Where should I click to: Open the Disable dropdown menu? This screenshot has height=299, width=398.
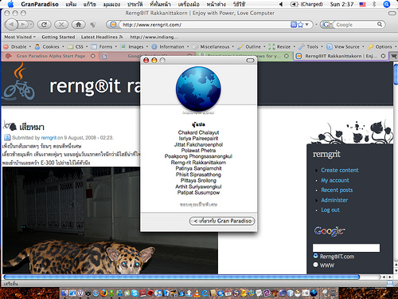pyautogui.click(x=18, y=47)
